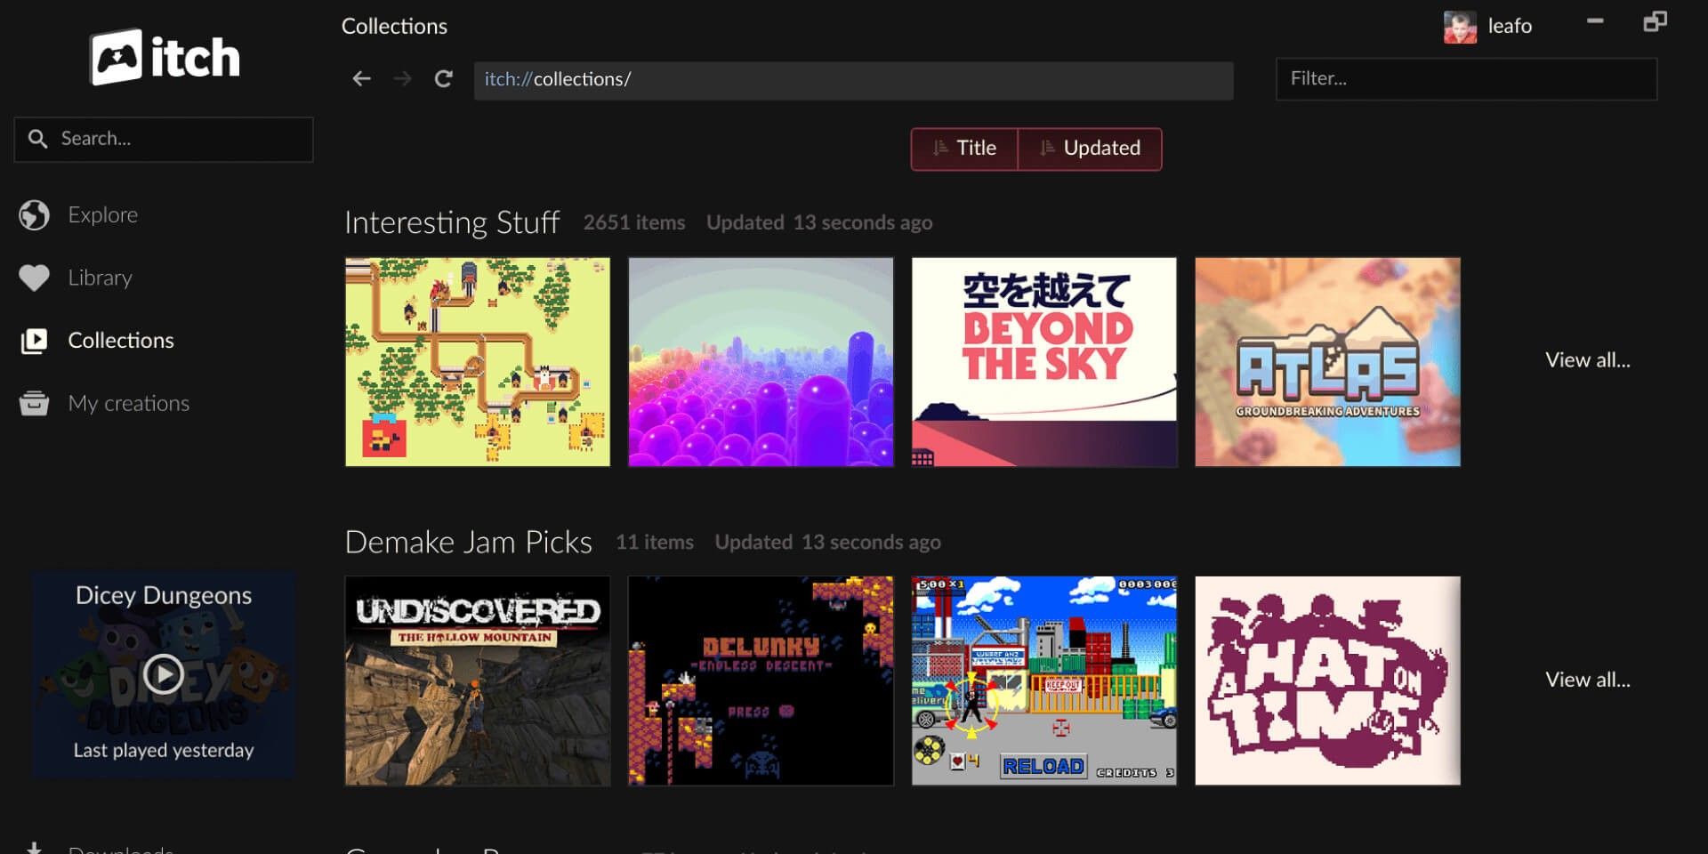Open Undiscovered The Hollow Mountain thumbnail

tap(478, 681)
